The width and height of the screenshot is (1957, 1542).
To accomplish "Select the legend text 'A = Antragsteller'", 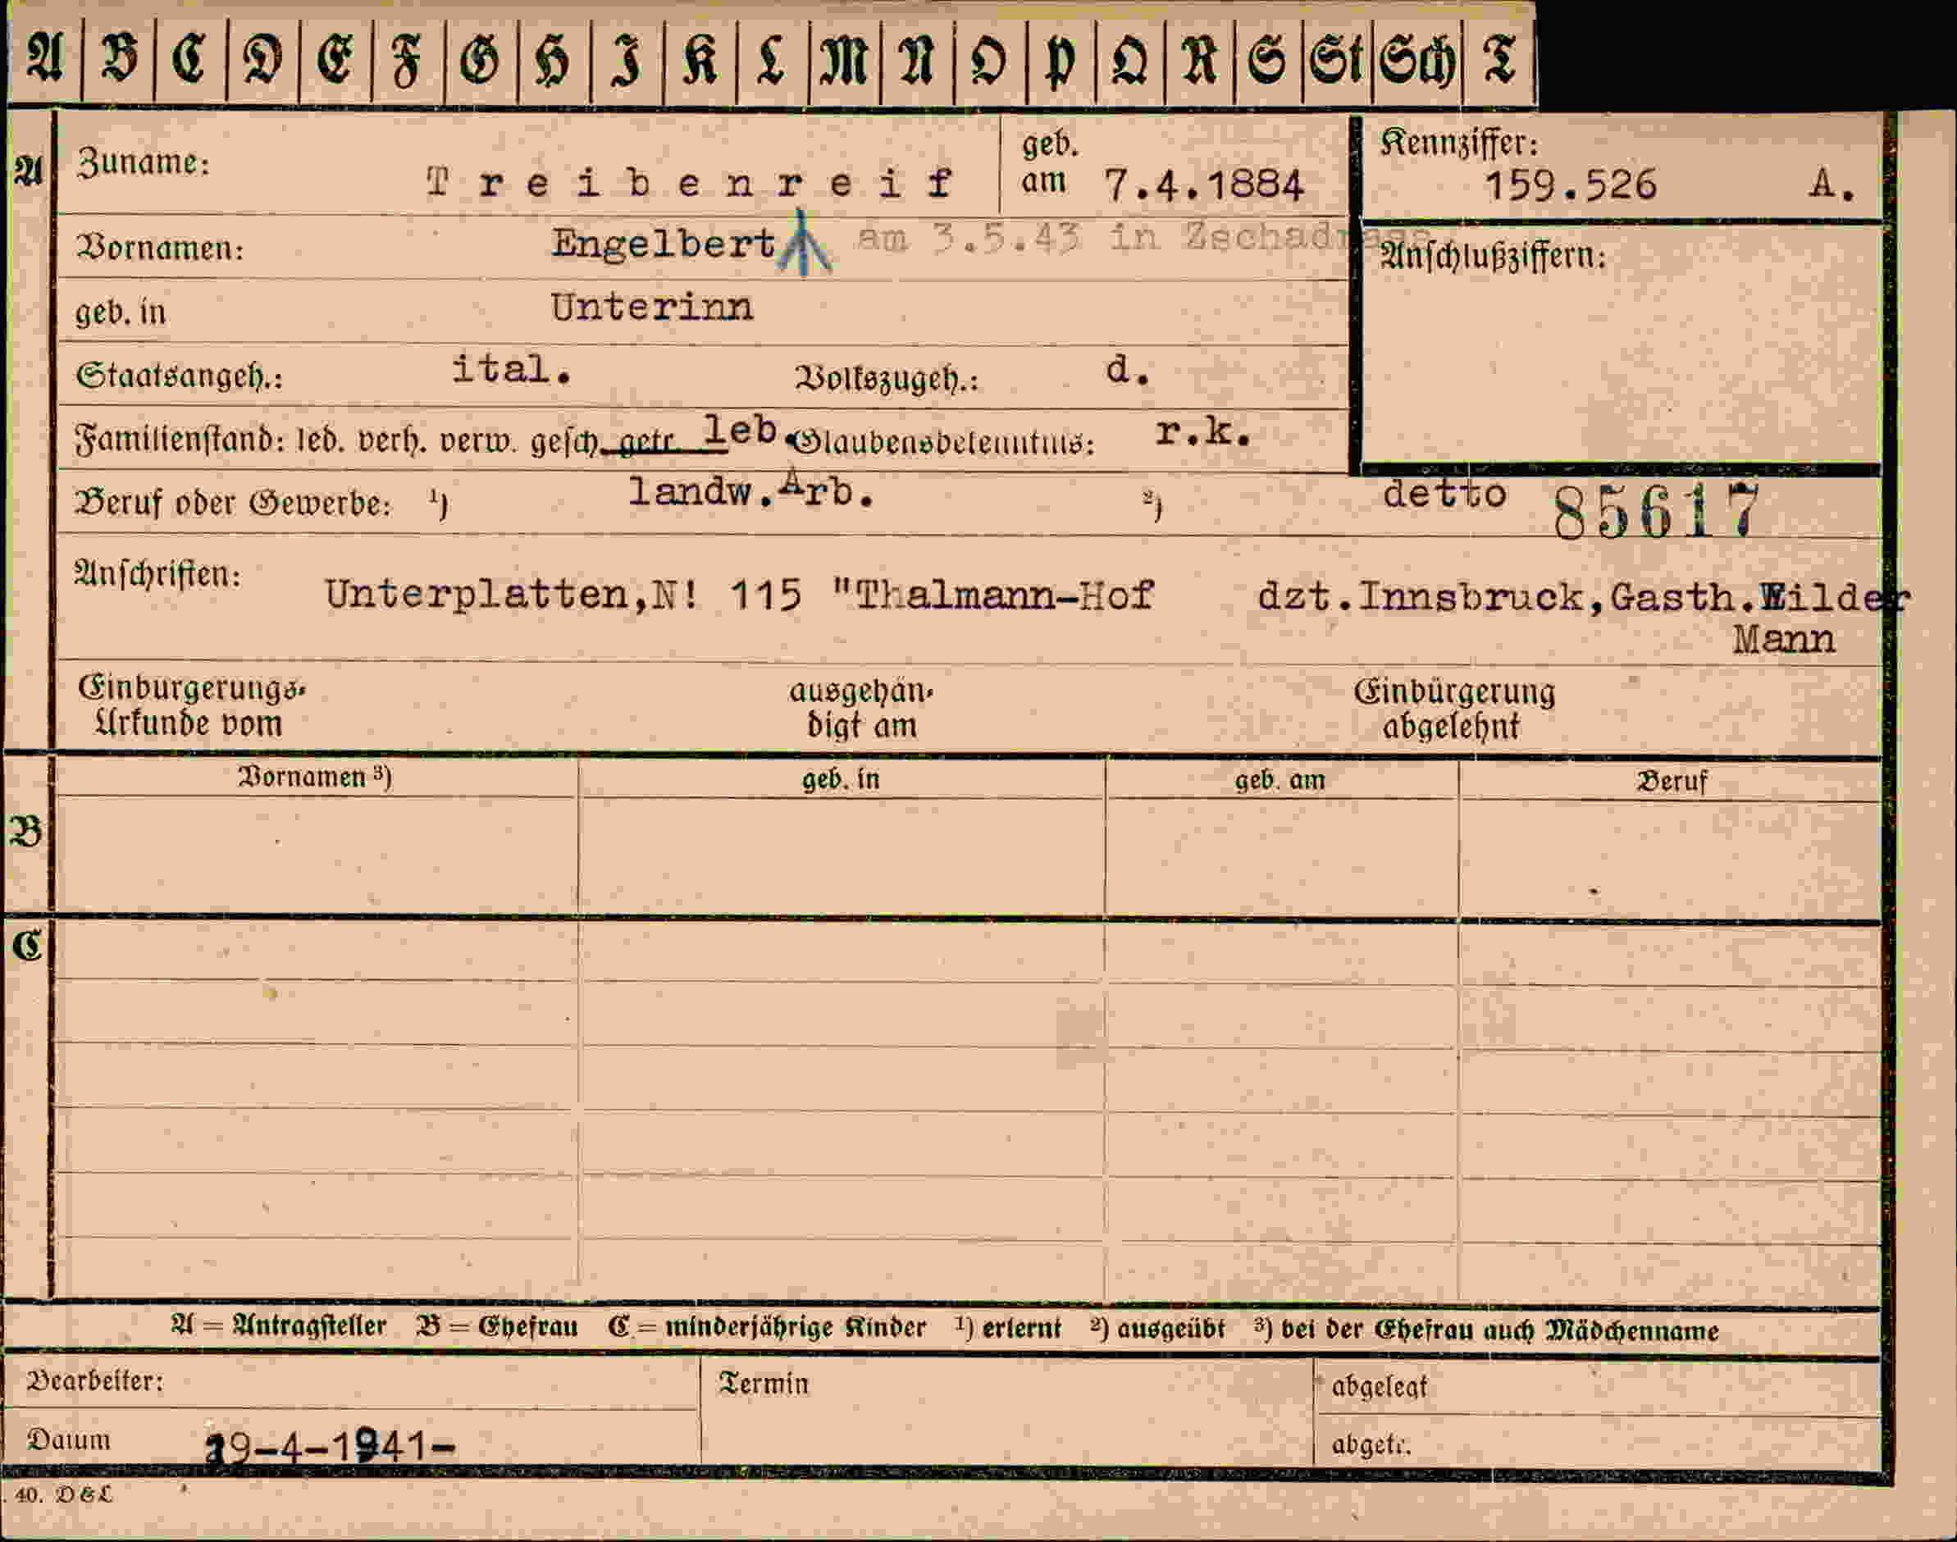I will [x=279, y=1326].
